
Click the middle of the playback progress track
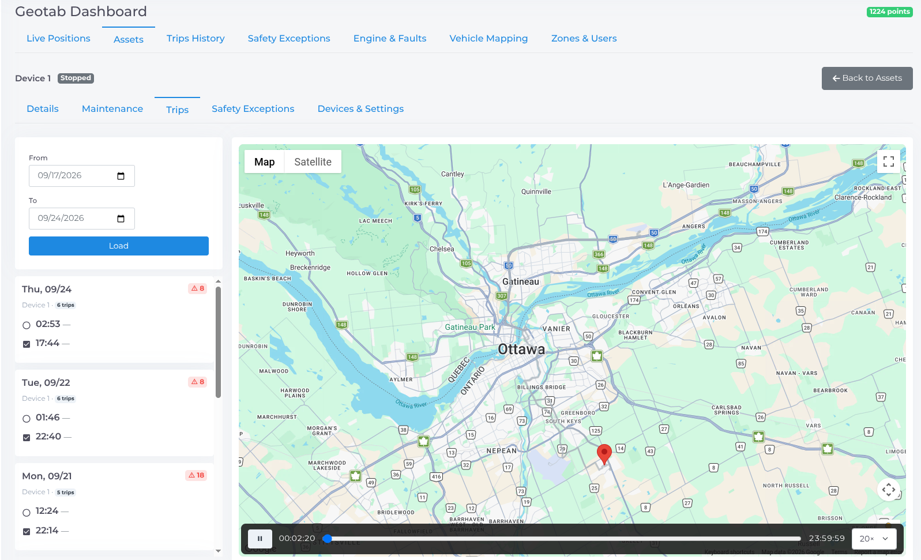(x=562, y=539)
